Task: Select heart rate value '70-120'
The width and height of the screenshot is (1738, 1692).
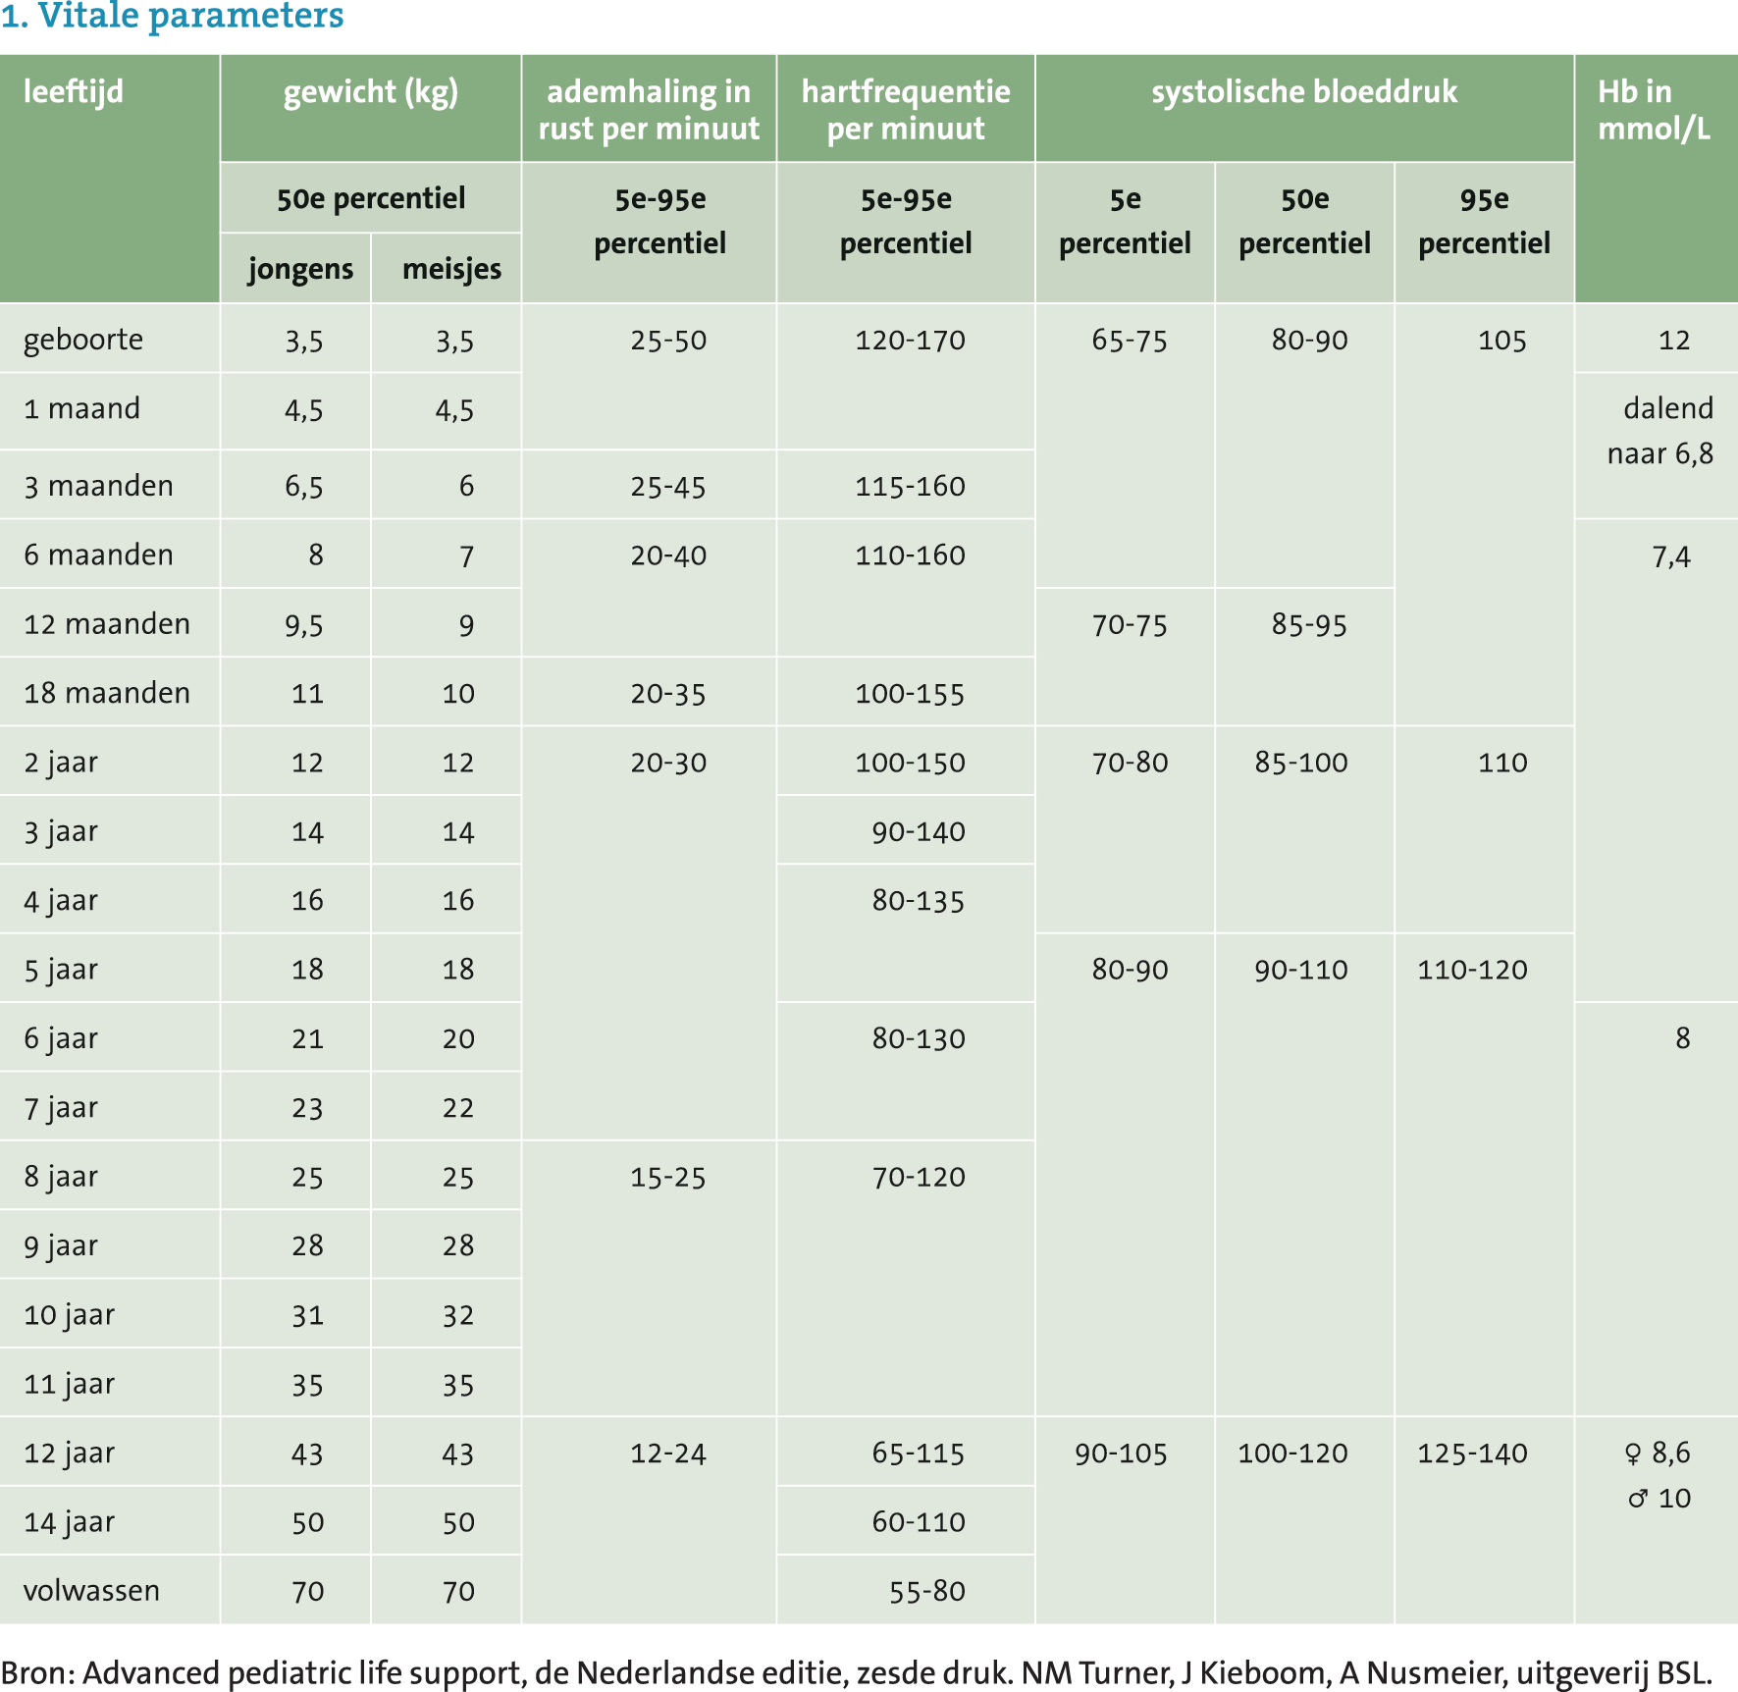Action: [x=919, y=1178]
